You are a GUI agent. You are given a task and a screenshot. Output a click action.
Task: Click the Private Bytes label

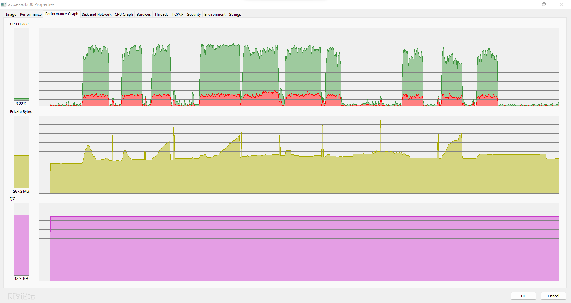(21, 112)
